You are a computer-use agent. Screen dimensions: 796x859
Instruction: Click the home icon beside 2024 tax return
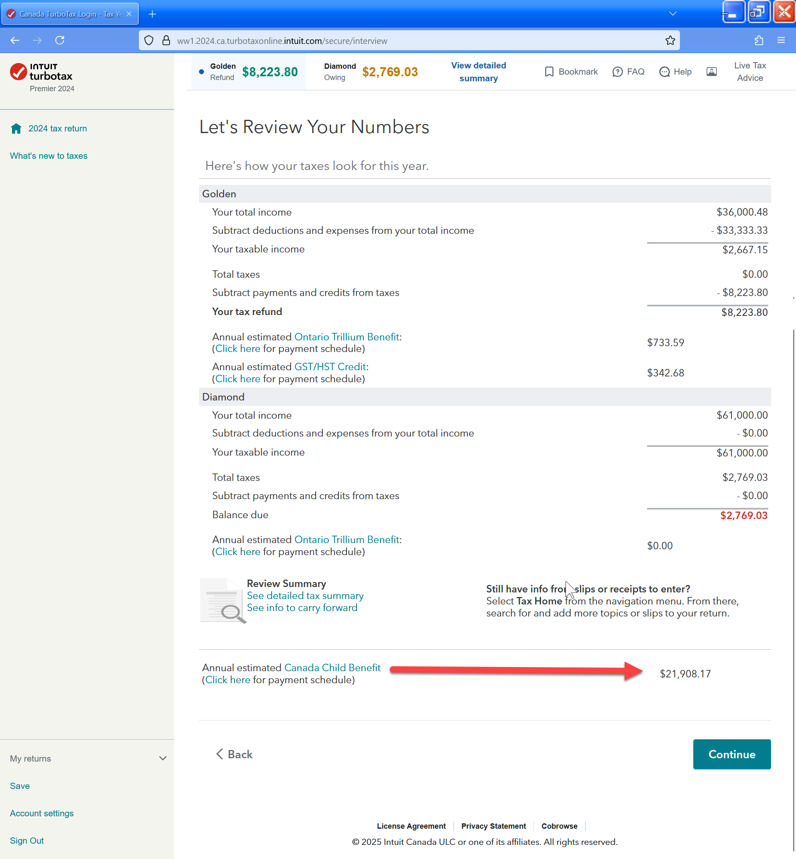[x=16, y=129]
